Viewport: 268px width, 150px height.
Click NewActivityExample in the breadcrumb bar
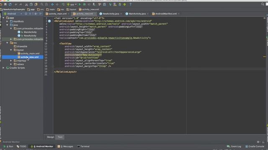tap(14, 10)
